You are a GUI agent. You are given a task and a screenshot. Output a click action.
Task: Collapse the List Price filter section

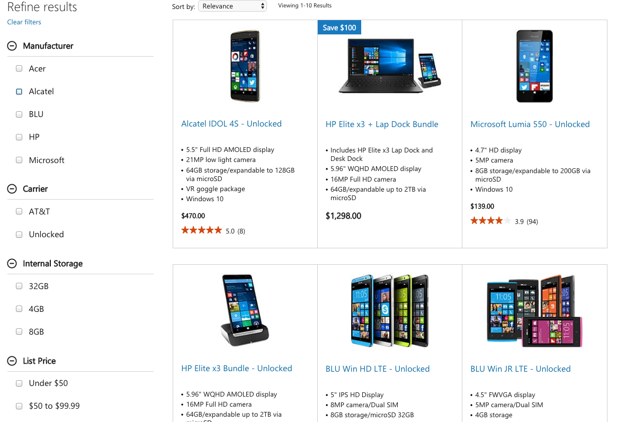[x=12, y=361]
